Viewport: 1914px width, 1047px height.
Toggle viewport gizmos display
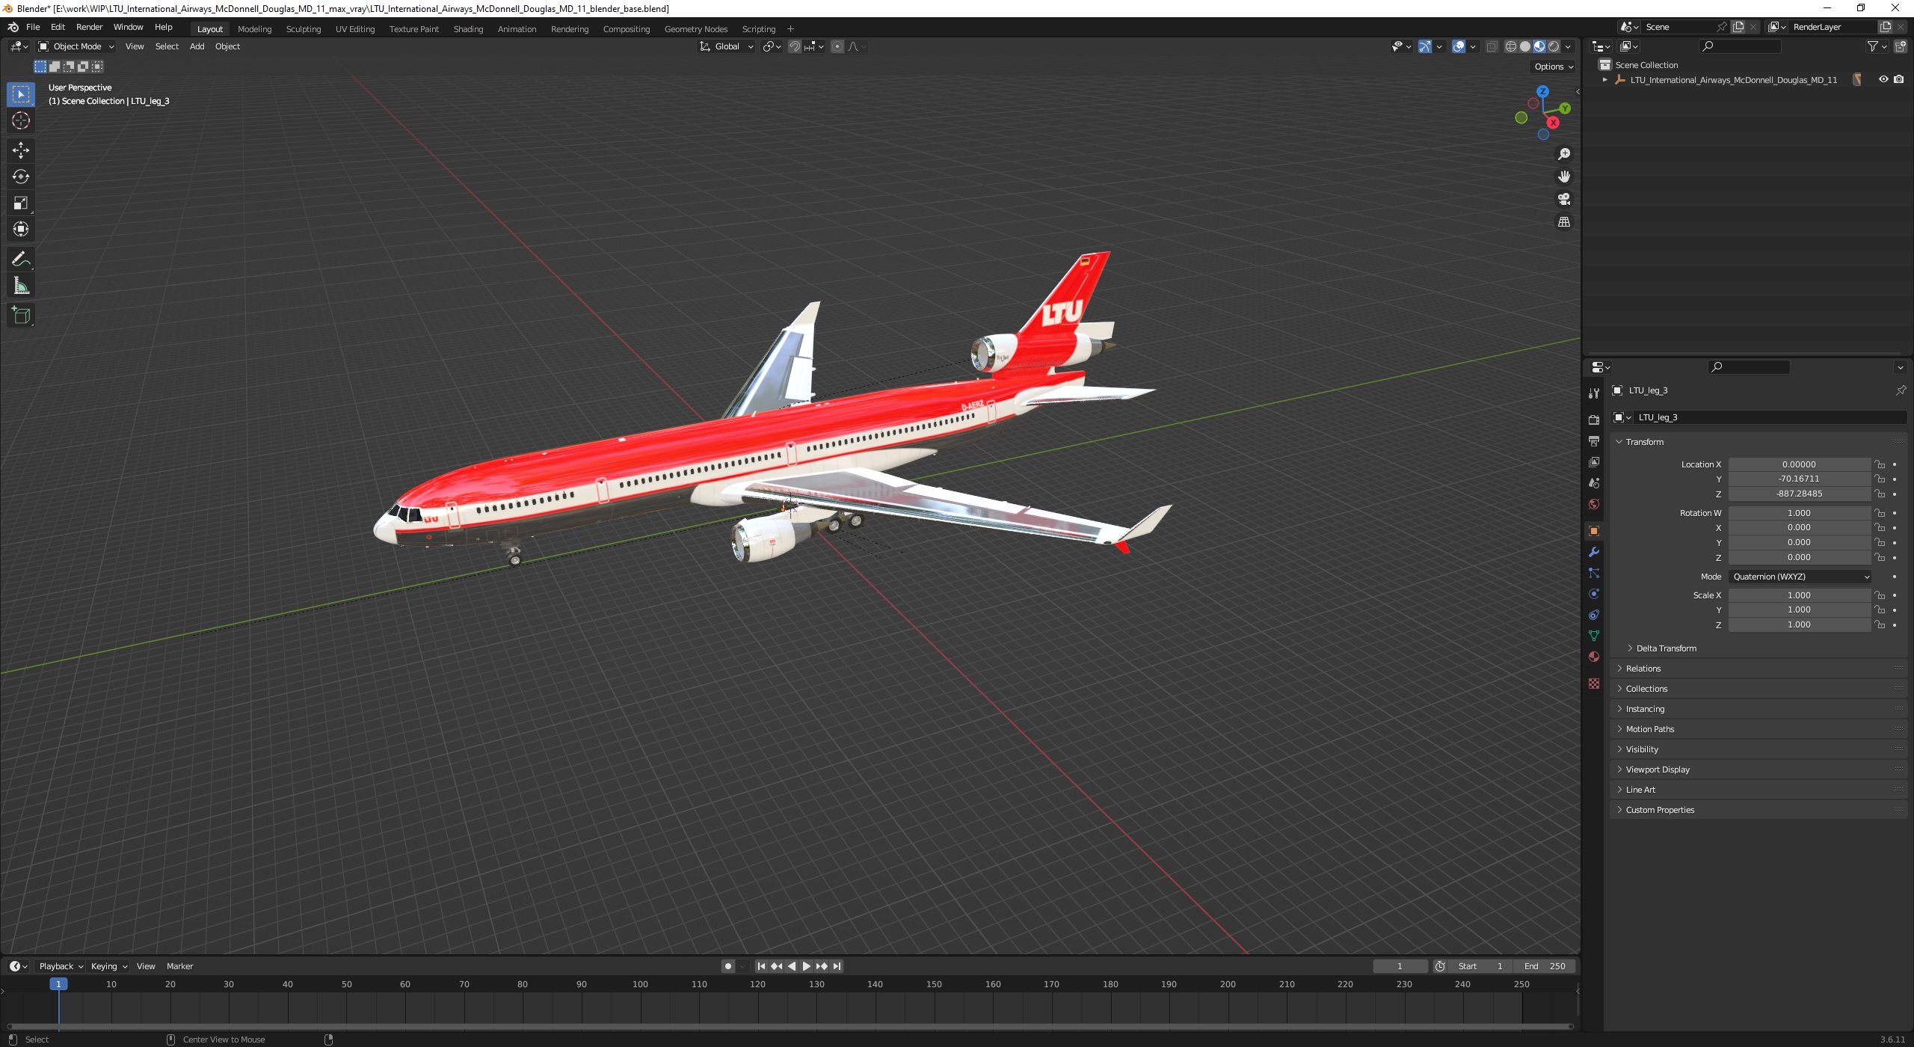point(1425,46)
